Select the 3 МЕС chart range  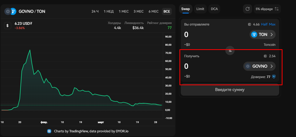(x=138, y=11)
